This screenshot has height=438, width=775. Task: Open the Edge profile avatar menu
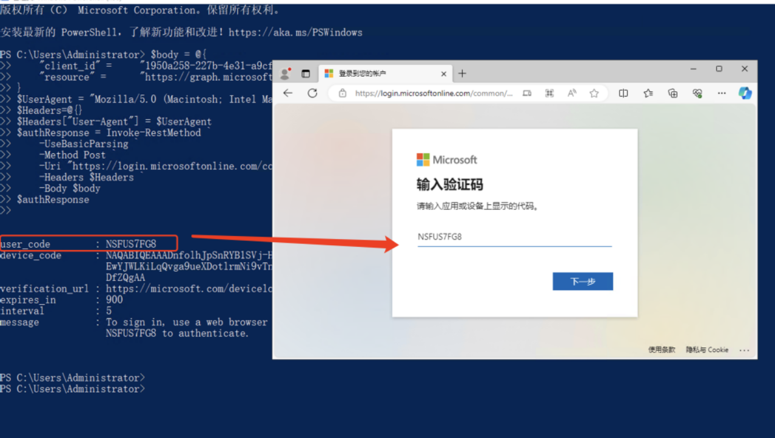click(x=285, y=74)
